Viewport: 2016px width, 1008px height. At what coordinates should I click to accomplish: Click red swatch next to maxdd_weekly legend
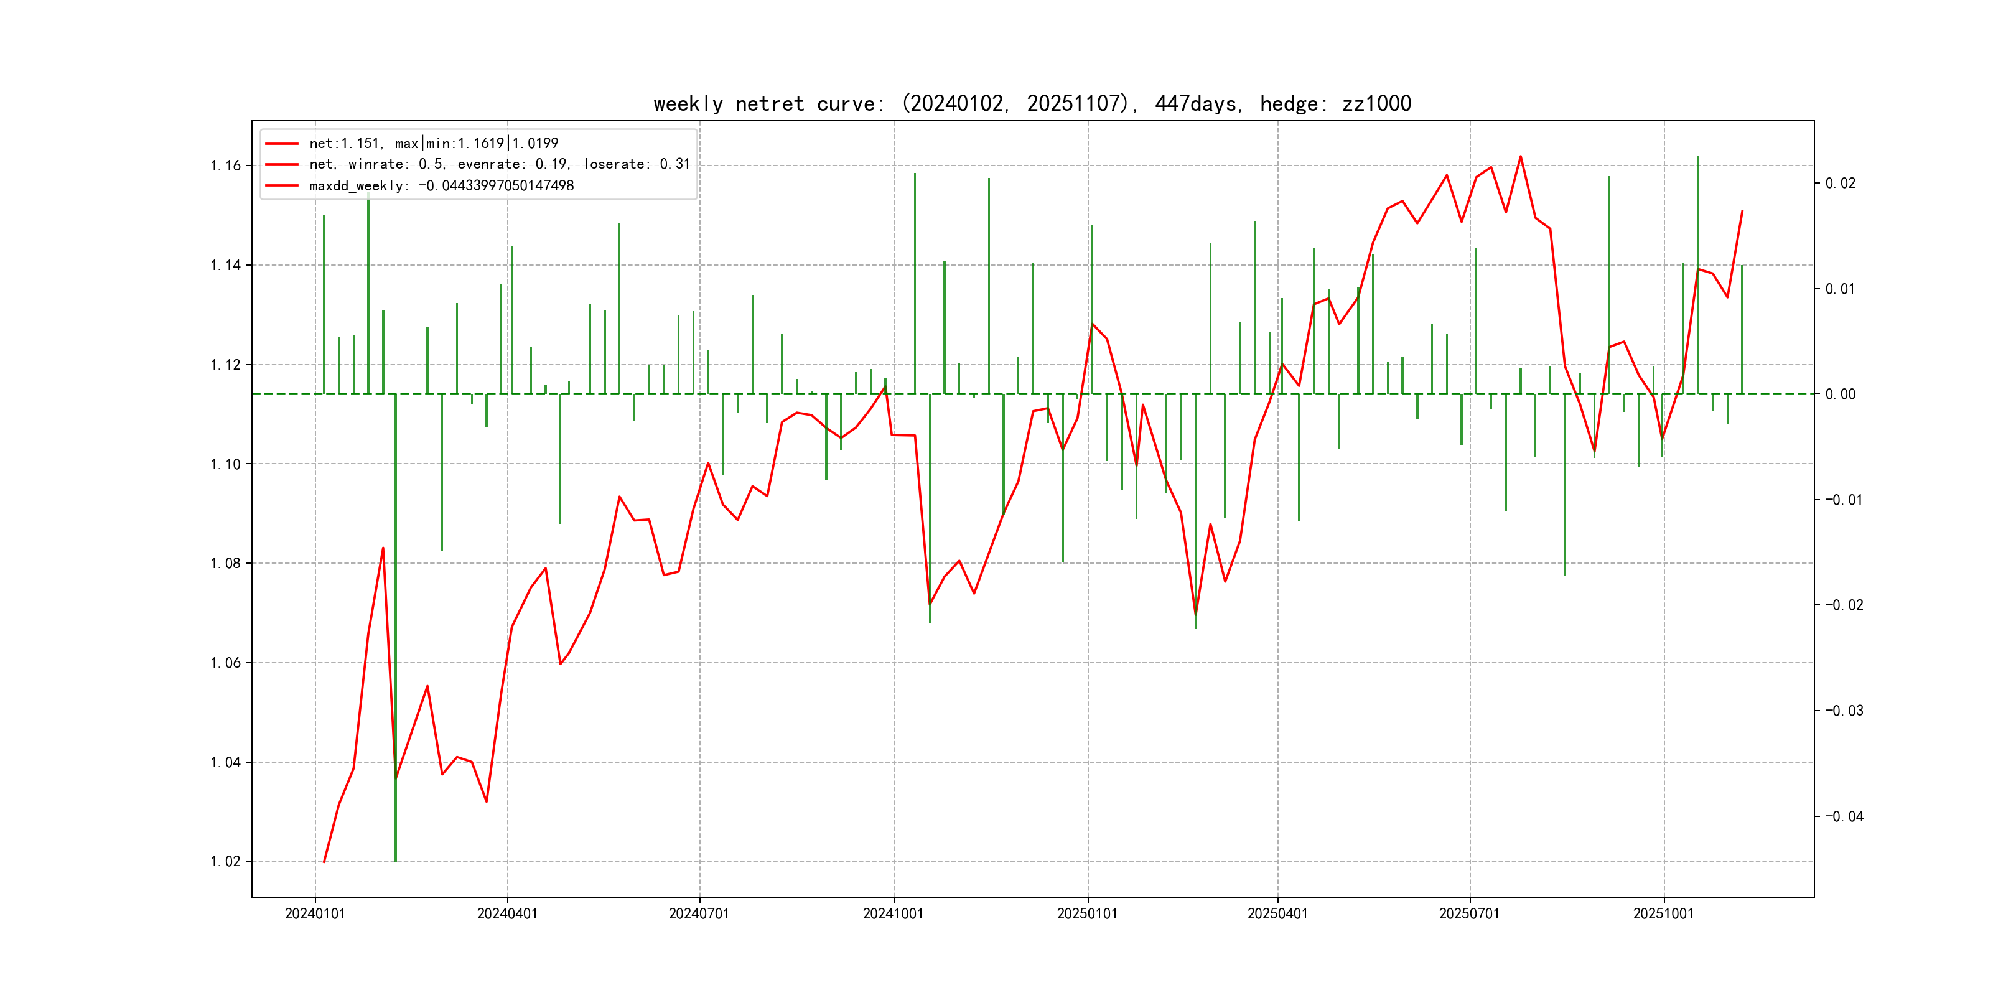coord(282,186)
